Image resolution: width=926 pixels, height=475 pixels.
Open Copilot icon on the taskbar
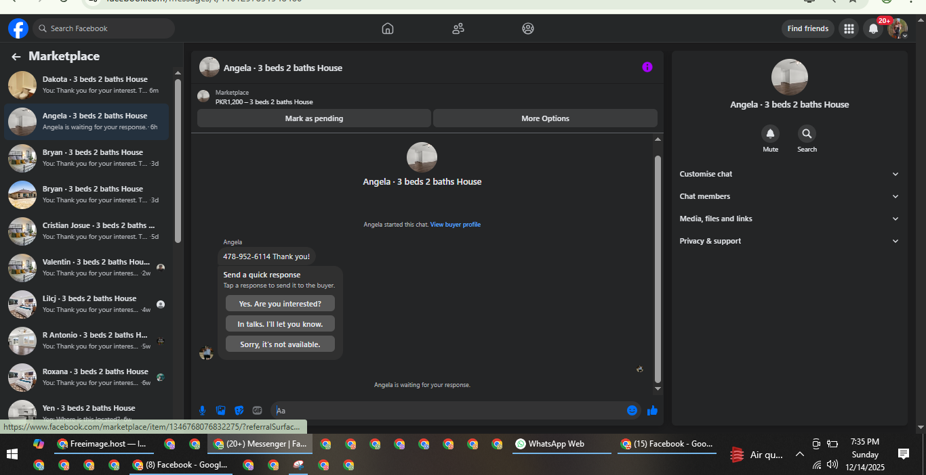(x=39, y=444)
